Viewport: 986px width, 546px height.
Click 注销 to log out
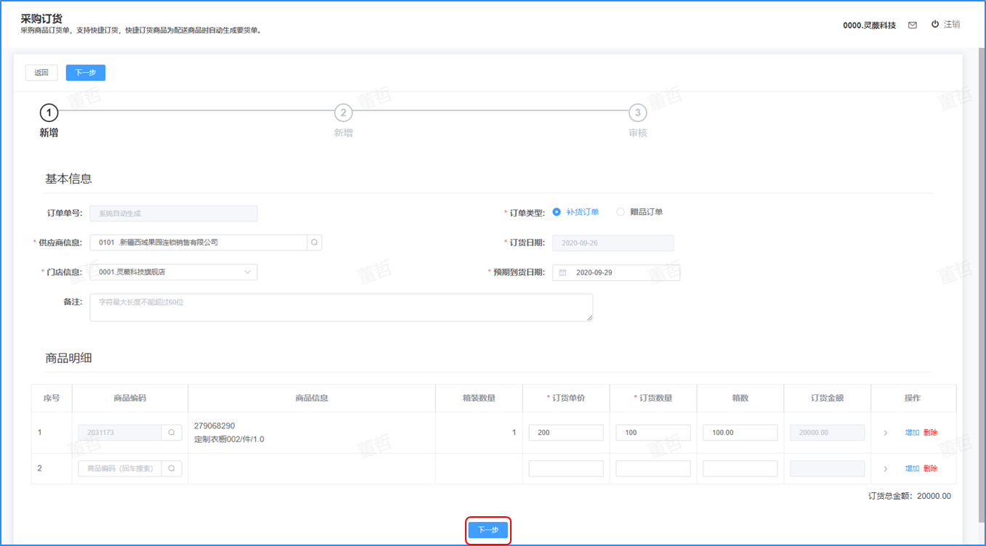(952, 24)
